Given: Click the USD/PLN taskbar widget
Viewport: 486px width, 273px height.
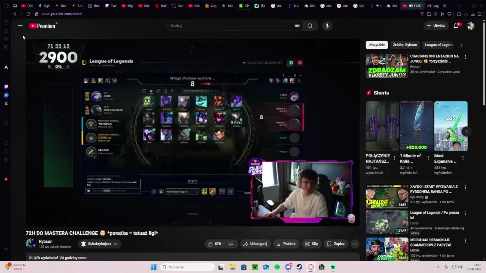Looking at the screenshot, I should [15, 267].
